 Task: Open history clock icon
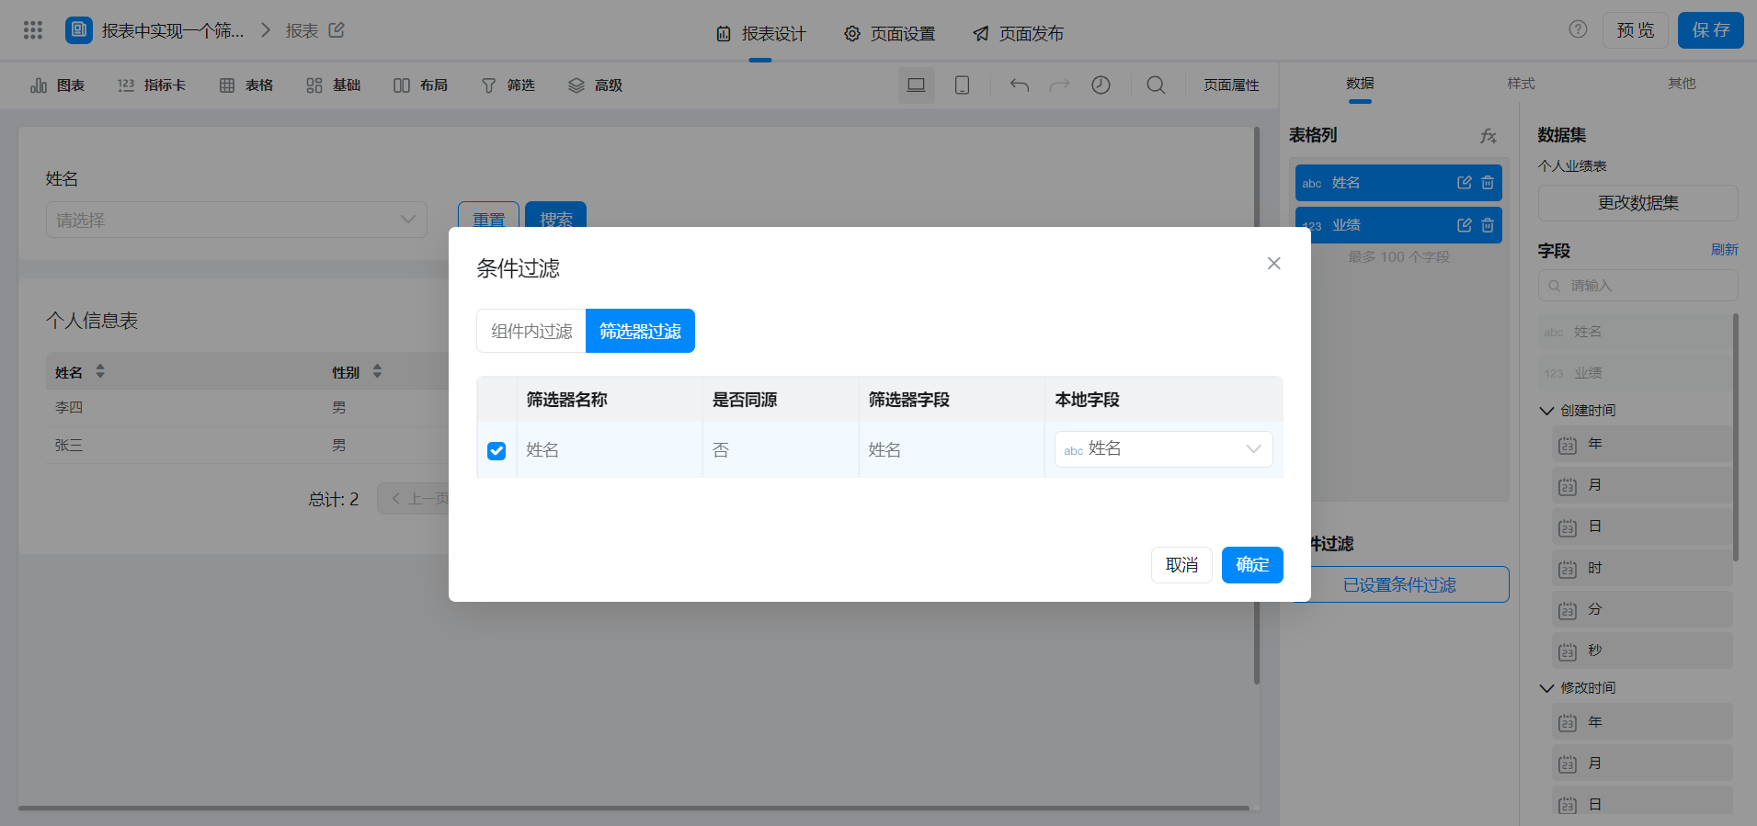[1101, 85]
